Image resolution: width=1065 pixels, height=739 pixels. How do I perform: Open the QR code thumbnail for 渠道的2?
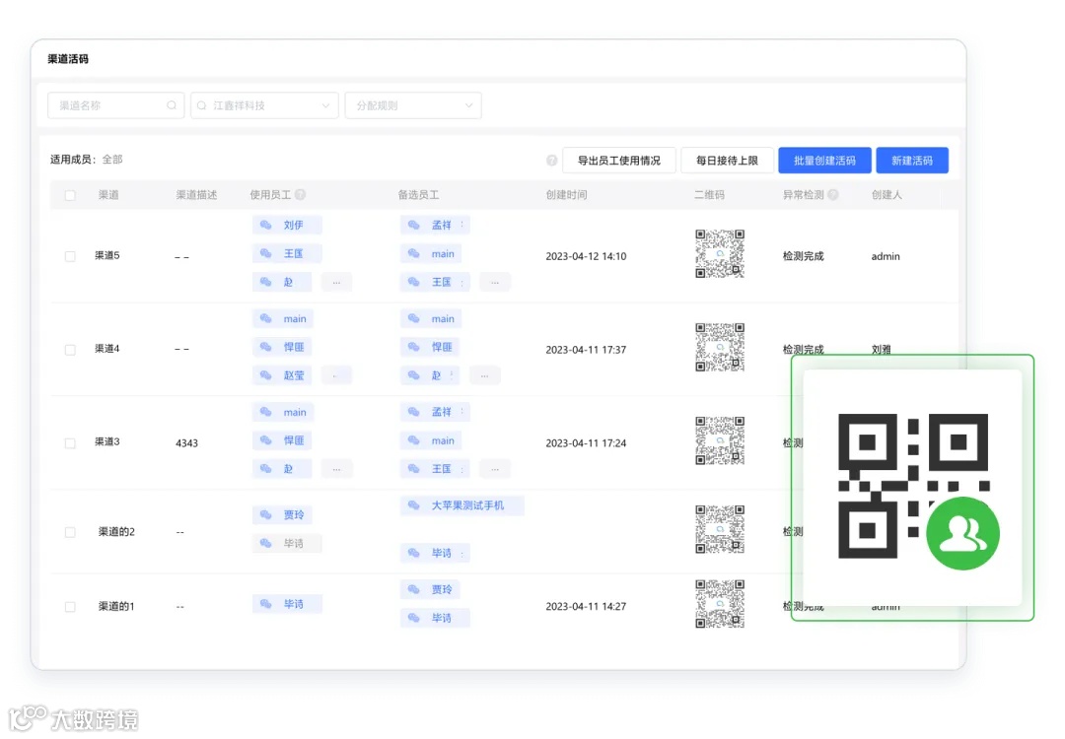tap(719, 529)
